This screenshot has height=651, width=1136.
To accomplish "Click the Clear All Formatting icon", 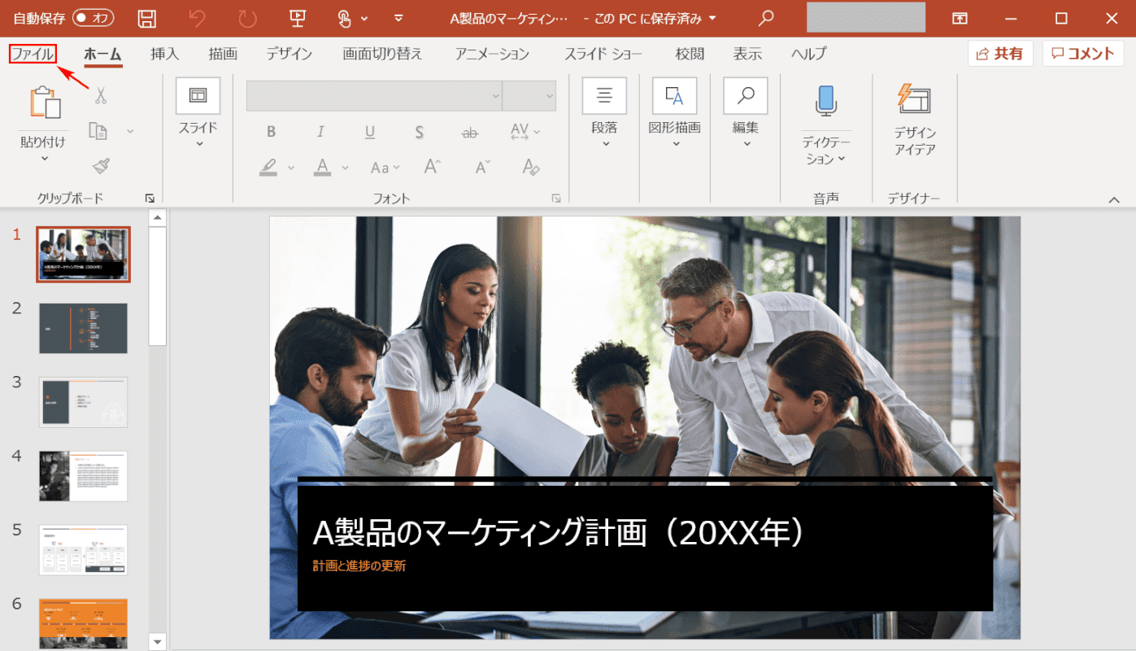I will [531, 167].
